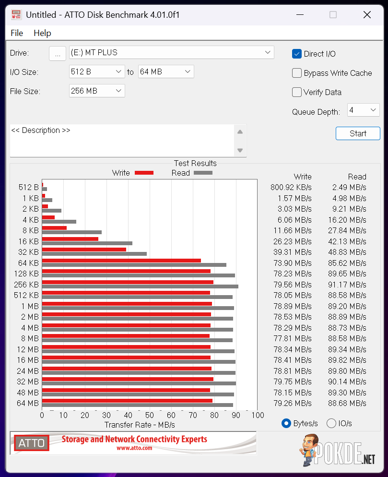Select the IO/s radio button

[331, 423]
